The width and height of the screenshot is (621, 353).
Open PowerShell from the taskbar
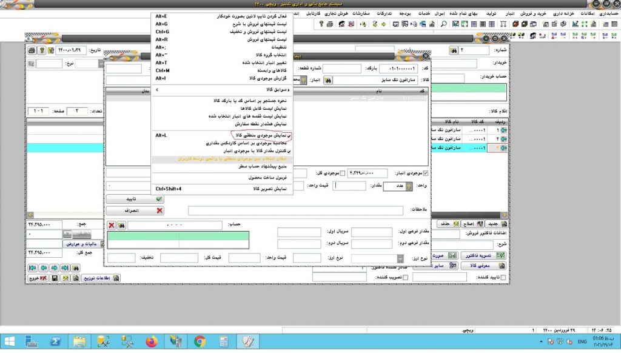pyautogui.click(x=55, y=341)
